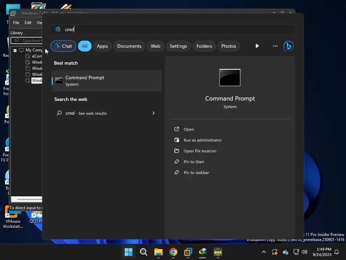Open File Explorer from taskbar
The width and height of the screenshot is (346, 260).
click(x=158, y=252)
